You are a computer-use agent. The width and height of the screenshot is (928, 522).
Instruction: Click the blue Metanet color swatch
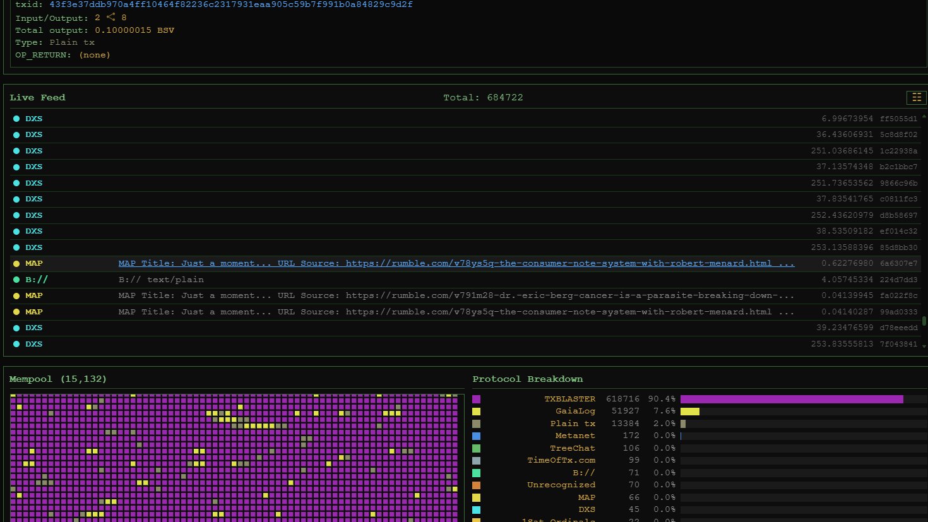[x=477, y=436]
